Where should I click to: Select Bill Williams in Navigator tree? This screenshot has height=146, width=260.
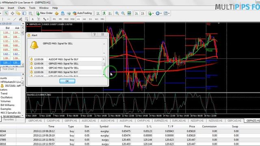coord(7,105)
